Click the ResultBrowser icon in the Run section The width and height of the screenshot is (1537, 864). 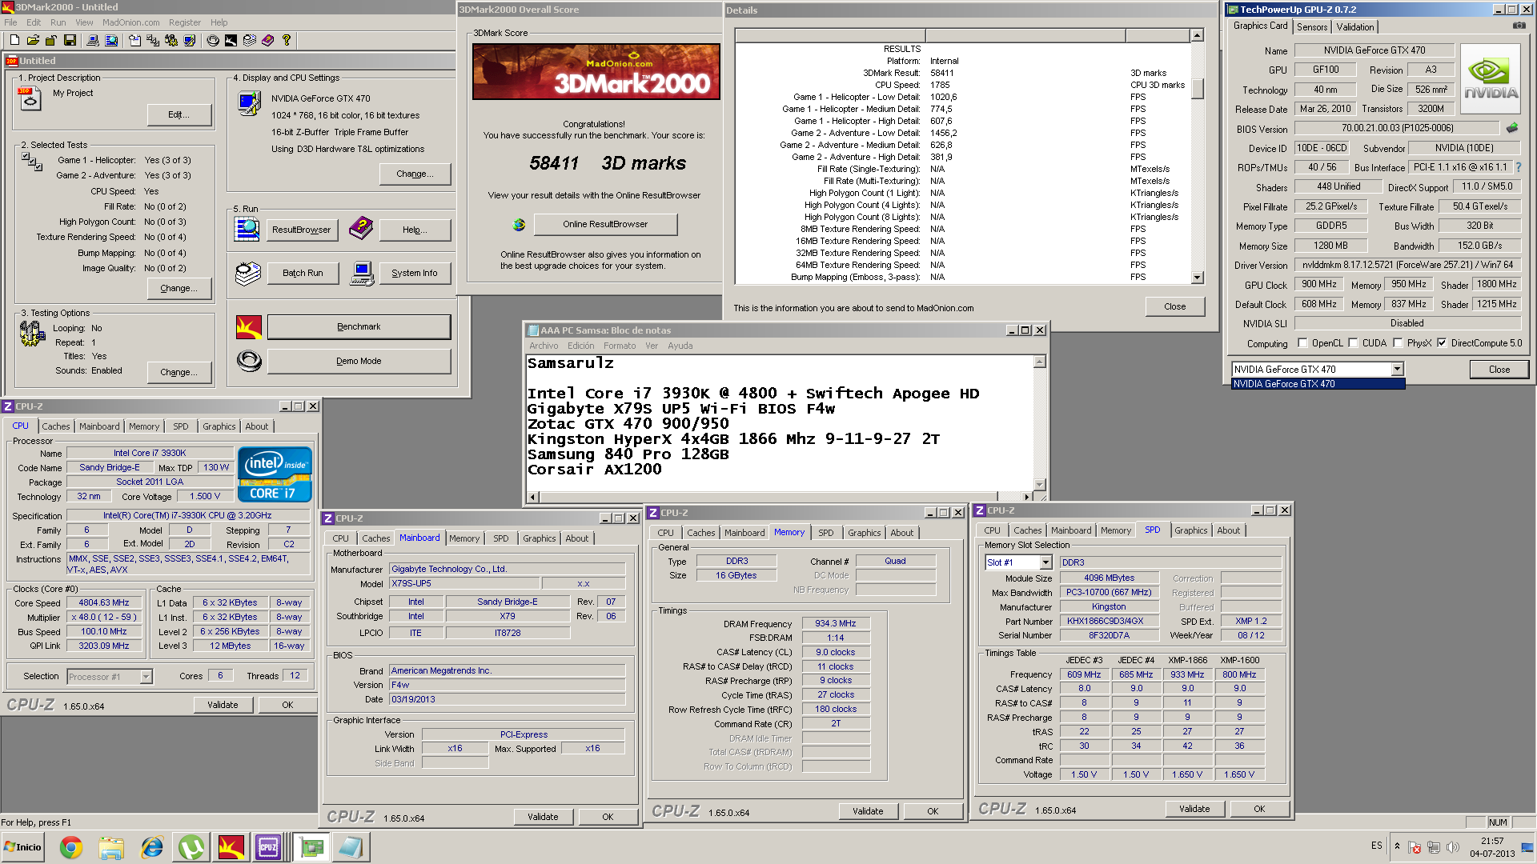pos(247,230)
